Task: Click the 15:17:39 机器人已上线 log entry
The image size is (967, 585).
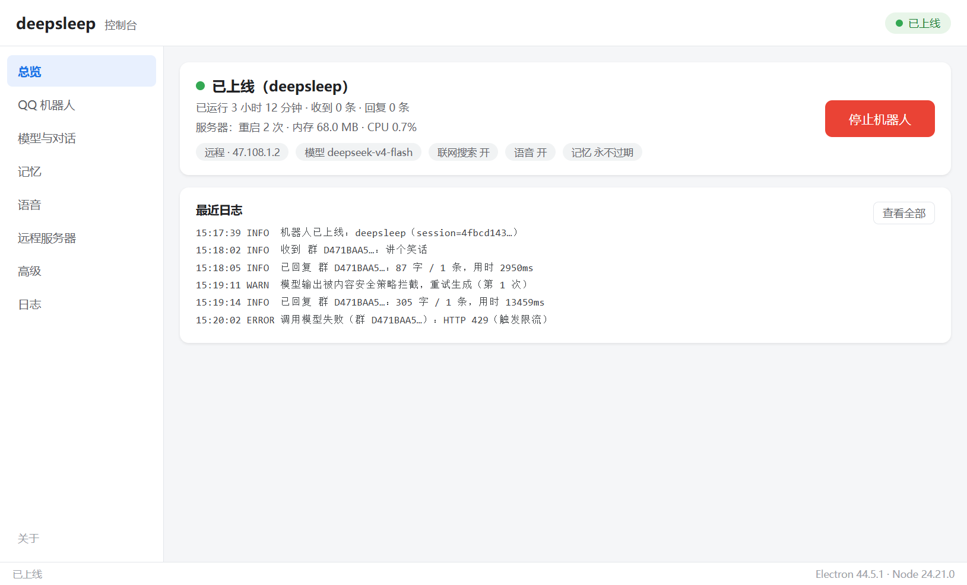Action: click(357, 233)
